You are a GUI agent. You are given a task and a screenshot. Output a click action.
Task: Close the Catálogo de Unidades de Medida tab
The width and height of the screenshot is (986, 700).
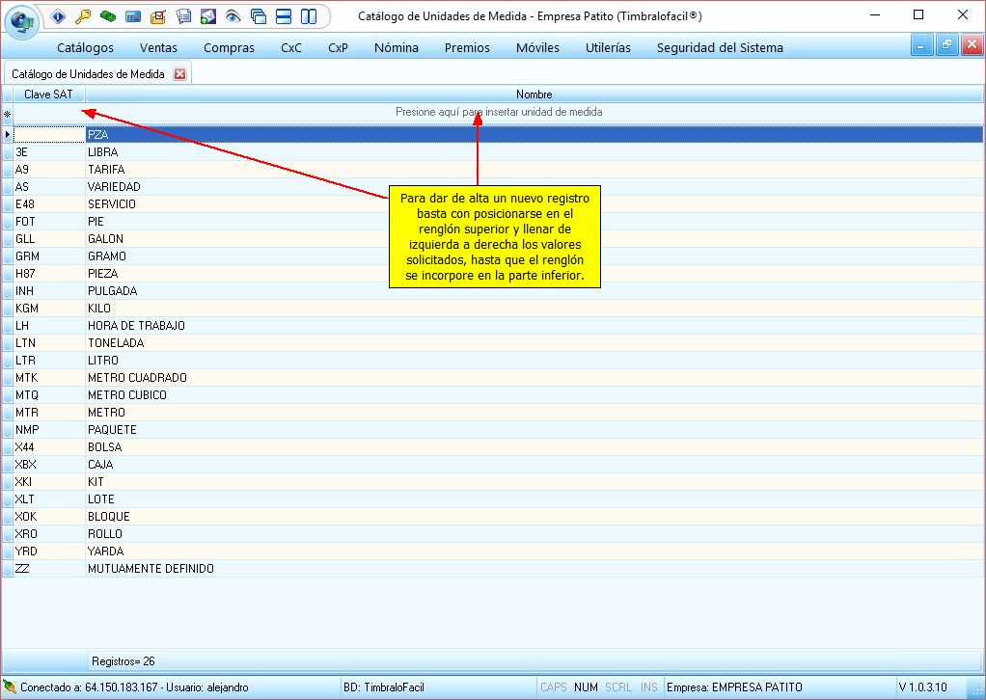point(179,74)
